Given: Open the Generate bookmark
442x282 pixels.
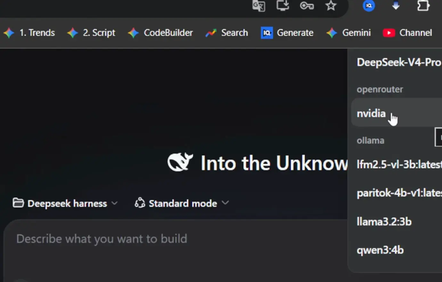Looking at the screenshot, I should click(287, 33).
